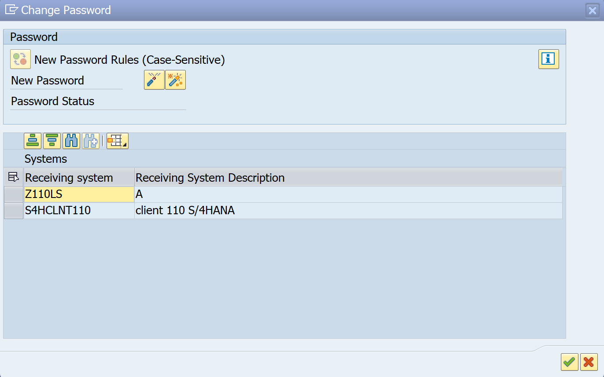Click the select-all icon in table corner

pyautogui.click(x=13, y=177)
